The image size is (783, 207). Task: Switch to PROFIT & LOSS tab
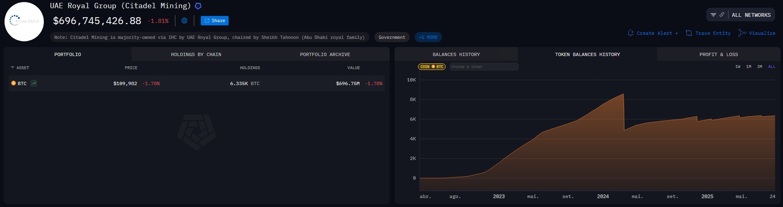(x=719, y=54)
